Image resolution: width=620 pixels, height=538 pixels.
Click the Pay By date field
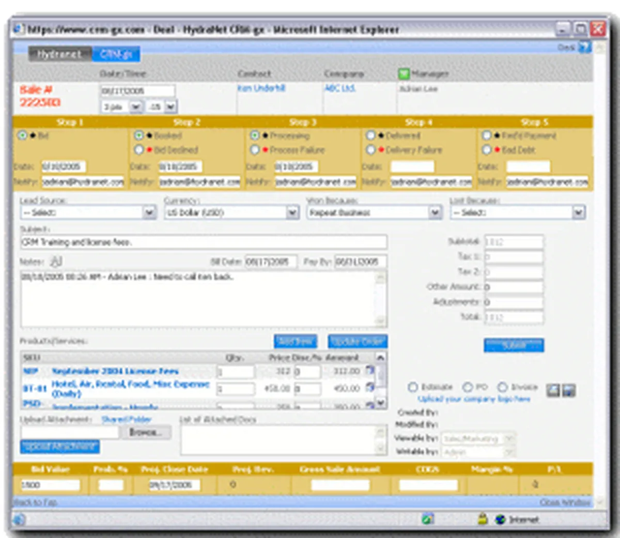(361, 262)
